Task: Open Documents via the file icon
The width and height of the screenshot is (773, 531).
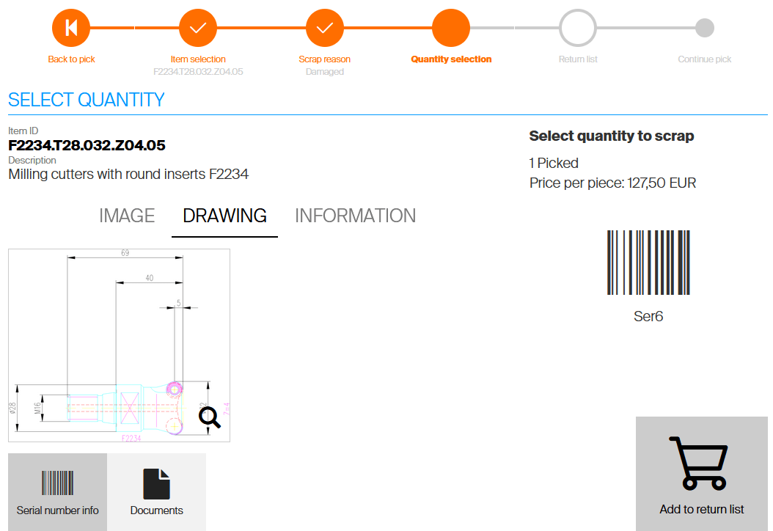Action: coord(156,483)
